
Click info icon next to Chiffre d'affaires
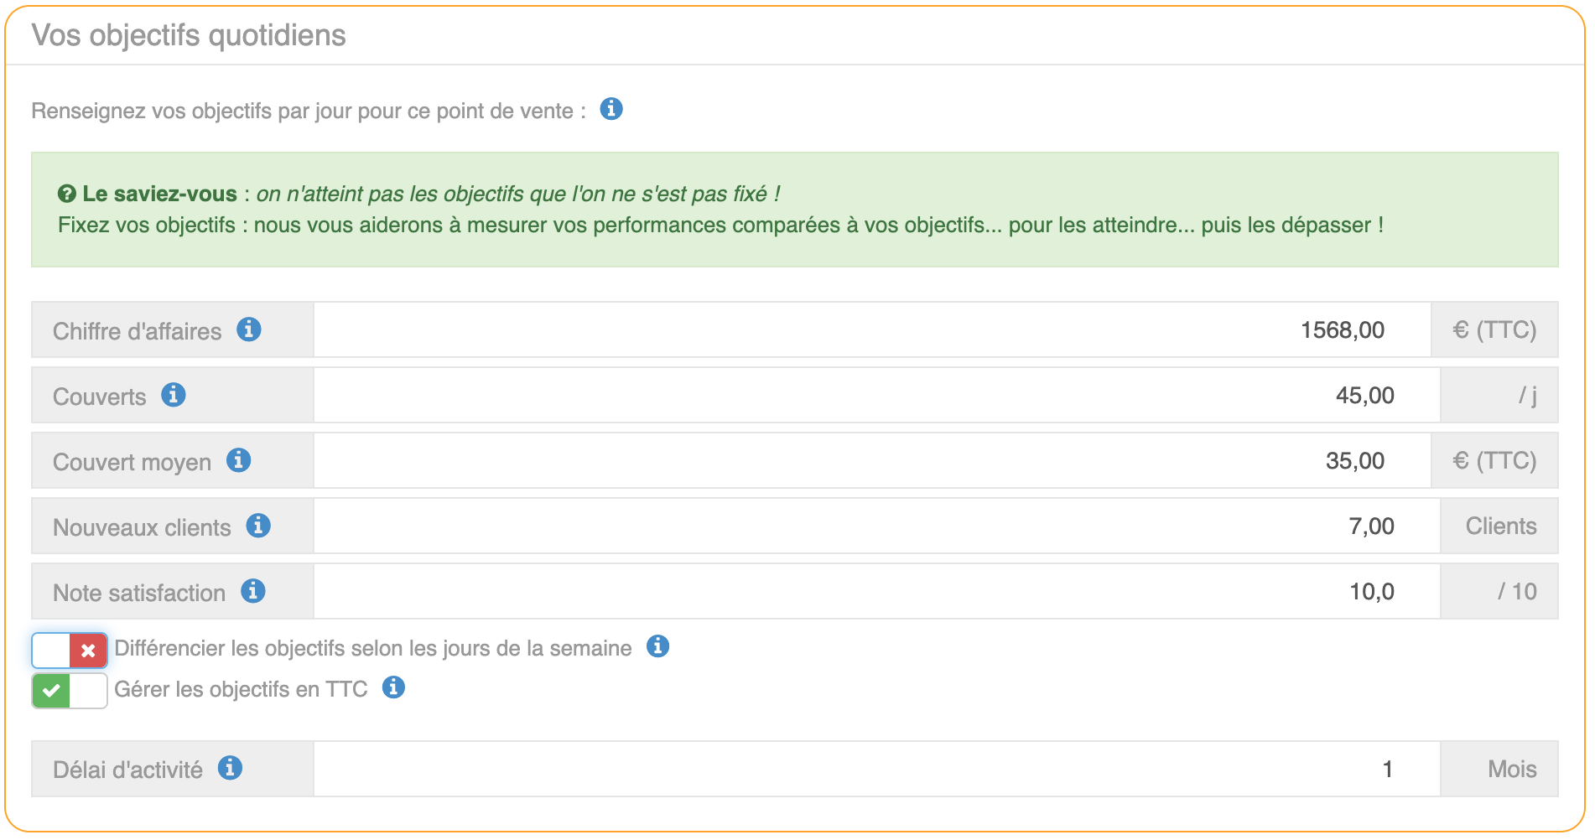[248, 329]
